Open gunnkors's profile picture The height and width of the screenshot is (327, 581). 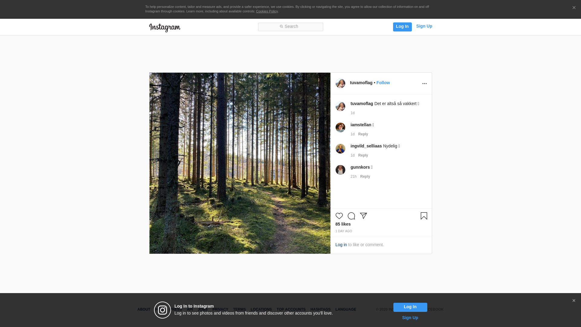point(340,170)
